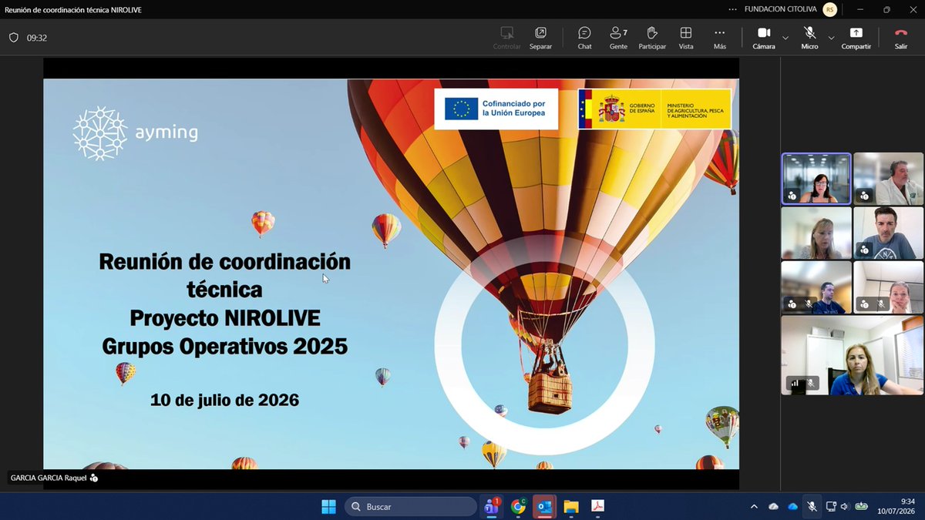Viewport: 925px width, 520px height.
Task: Open the meeting Chat panel
Action: coord(584,38)
